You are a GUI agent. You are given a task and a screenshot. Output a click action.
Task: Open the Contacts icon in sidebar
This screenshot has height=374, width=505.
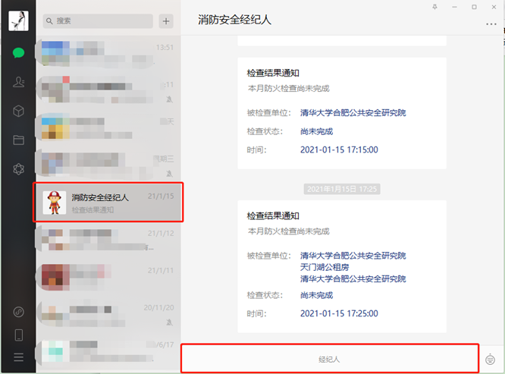(x=18, y=82)
